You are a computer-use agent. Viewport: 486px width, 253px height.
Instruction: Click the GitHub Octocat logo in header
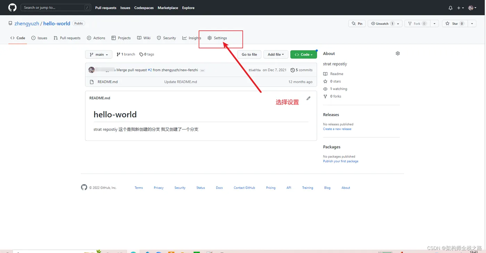pyautogui.click(x=12, y=7)
